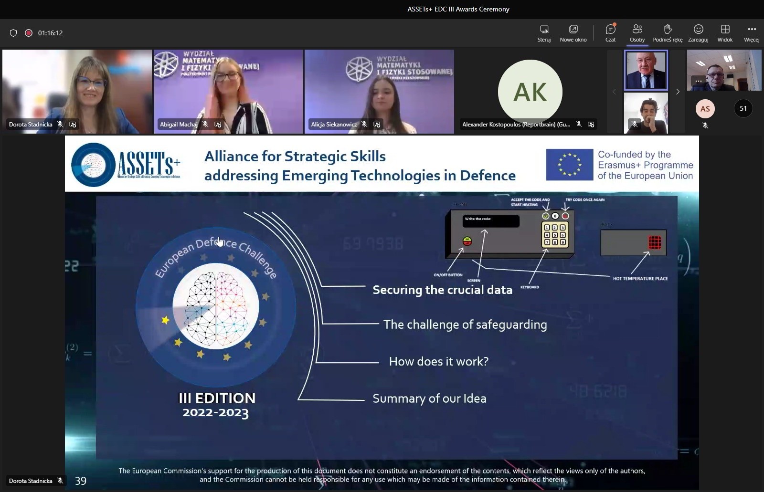The height and width of the screenshot is (492, 764).
Task: Expand the Zareaguj reactions menu
Action: 698,32
